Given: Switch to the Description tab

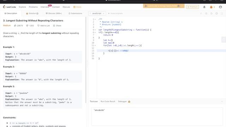Looking at the screenshot, I should click(x=11, y=13).
